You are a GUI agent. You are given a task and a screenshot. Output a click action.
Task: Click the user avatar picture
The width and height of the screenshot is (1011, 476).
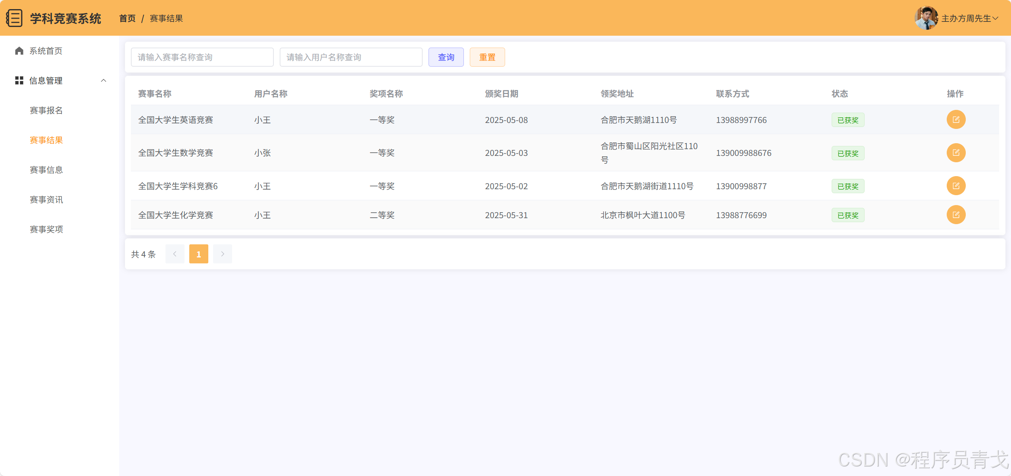tap(926, 18)
